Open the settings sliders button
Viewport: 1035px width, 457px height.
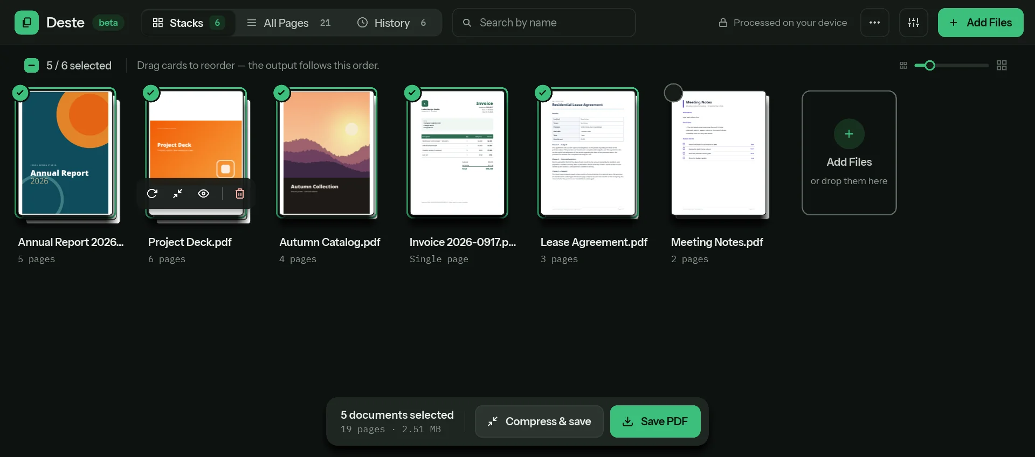click(x=914, y=23)
